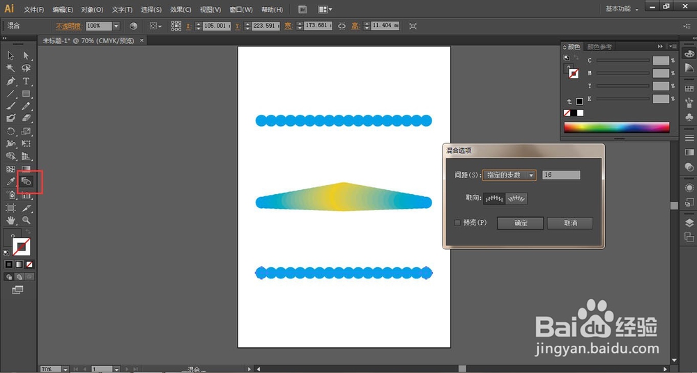
Task: Select the Lasso tool
Action: click(x=26, y=68)
